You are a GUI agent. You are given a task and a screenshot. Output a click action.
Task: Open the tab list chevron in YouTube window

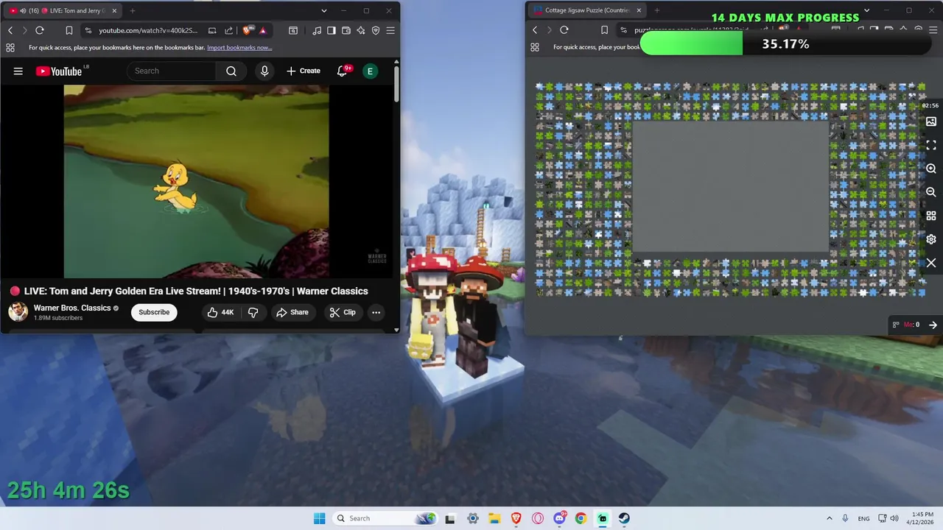(323, 10)
